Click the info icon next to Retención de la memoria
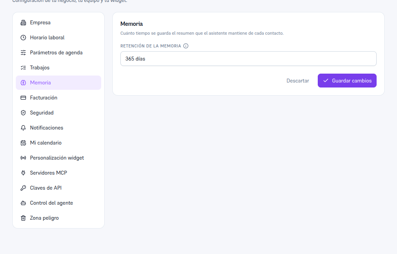397x254 pixels. pos(186,46)
